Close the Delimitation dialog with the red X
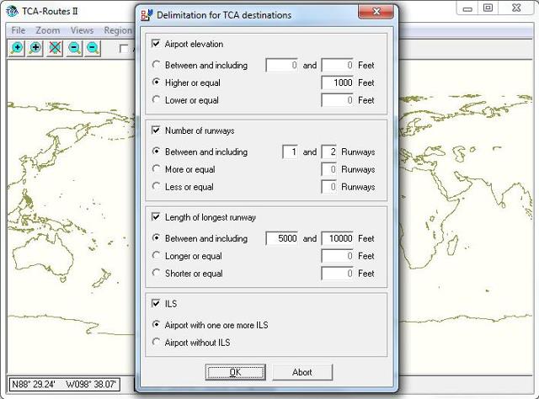 376,12
